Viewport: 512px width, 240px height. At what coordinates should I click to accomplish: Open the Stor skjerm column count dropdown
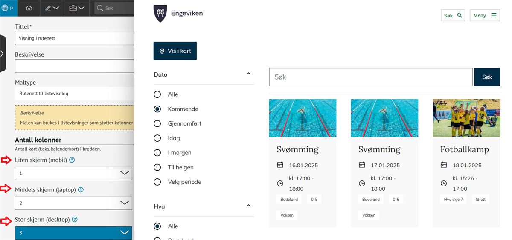coord(73,233)
